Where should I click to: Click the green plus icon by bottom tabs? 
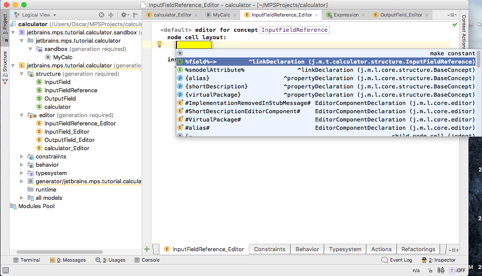[x=147, y=249]
